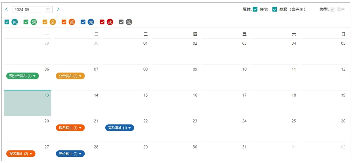This screenshot has height=163, width=352.
Task: Expand 预公告发布 (1) on day 06
Action: (23, 76)
